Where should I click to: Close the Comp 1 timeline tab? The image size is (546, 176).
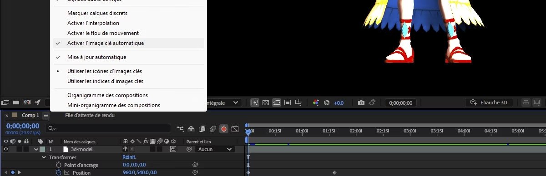tap(7, 116)
